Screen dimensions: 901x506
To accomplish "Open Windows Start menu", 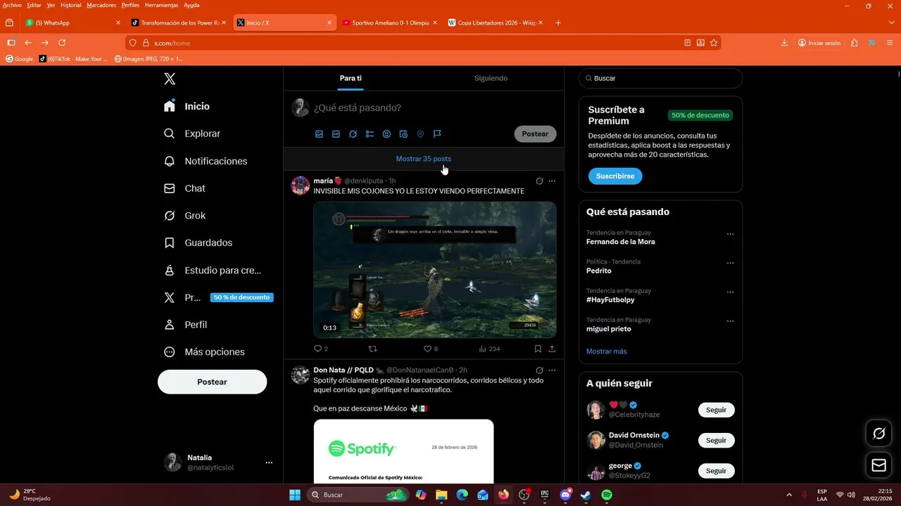I will 294,495.
